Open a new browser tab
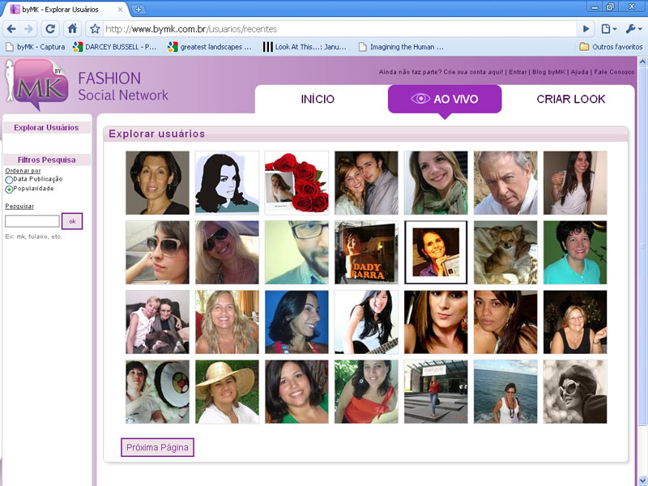The width and height of the screenshot is (648, 486). coord(139,9)
